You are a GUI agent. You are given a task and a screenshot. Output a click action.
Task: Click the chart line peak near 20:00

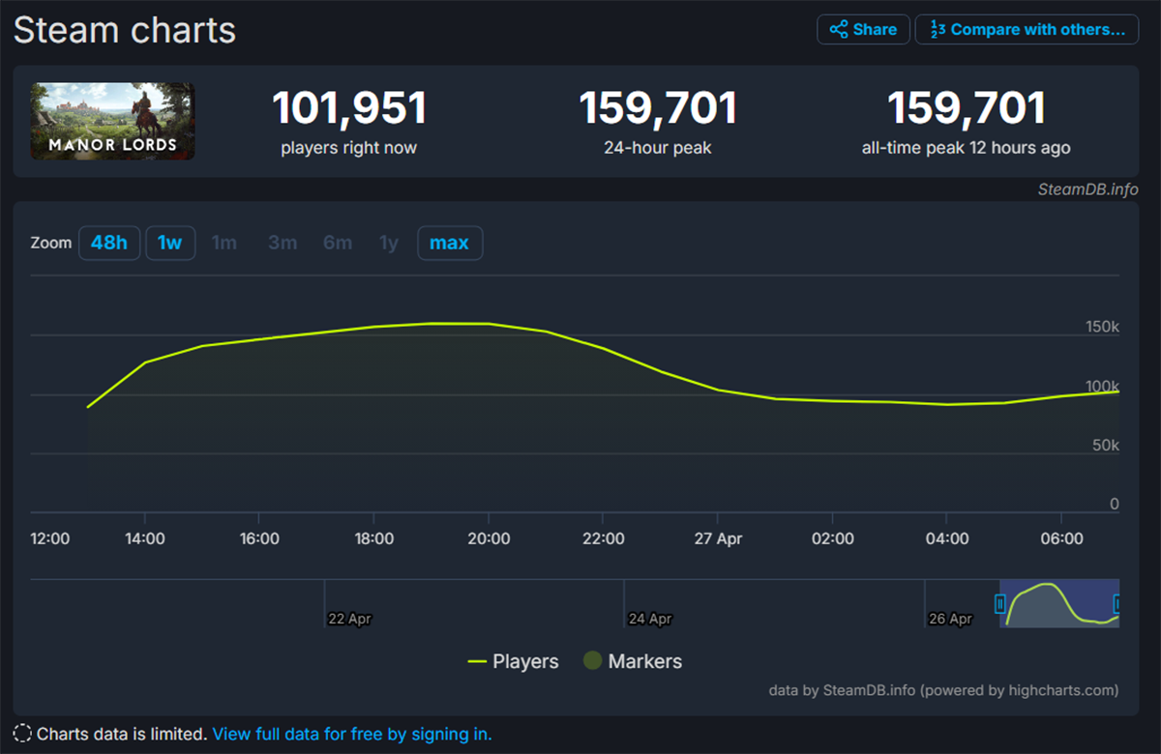tap(489, 324)
